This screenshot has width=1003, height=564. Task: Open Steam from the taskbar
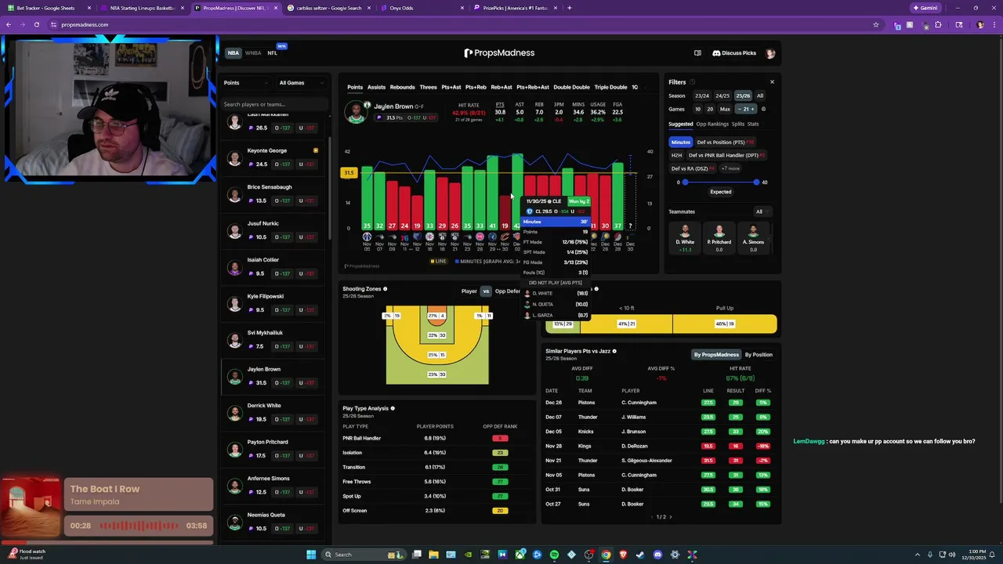pyautogui.click(x=640, y=555)
